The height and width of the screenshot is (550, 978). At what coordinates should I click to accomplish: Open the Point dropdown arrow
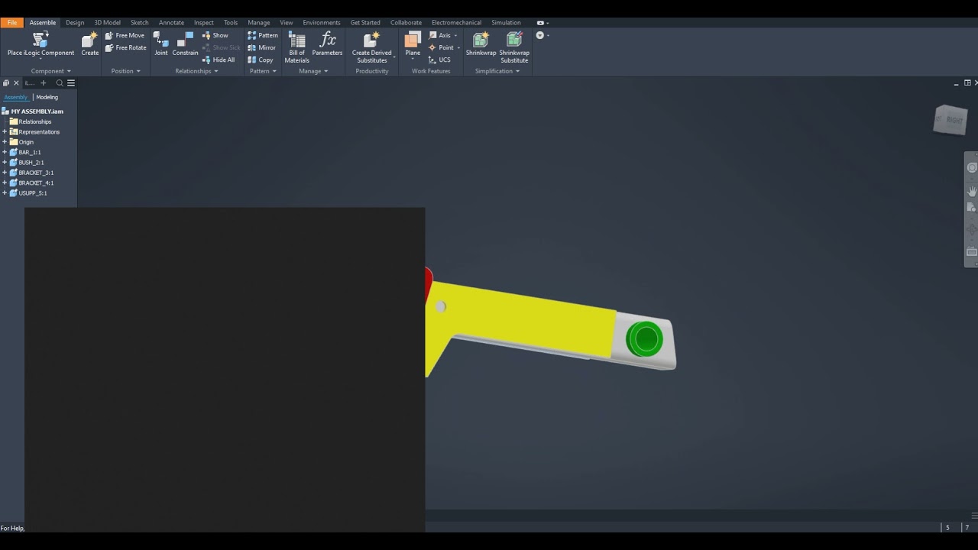pyautogui.click(x=458, y=47)
